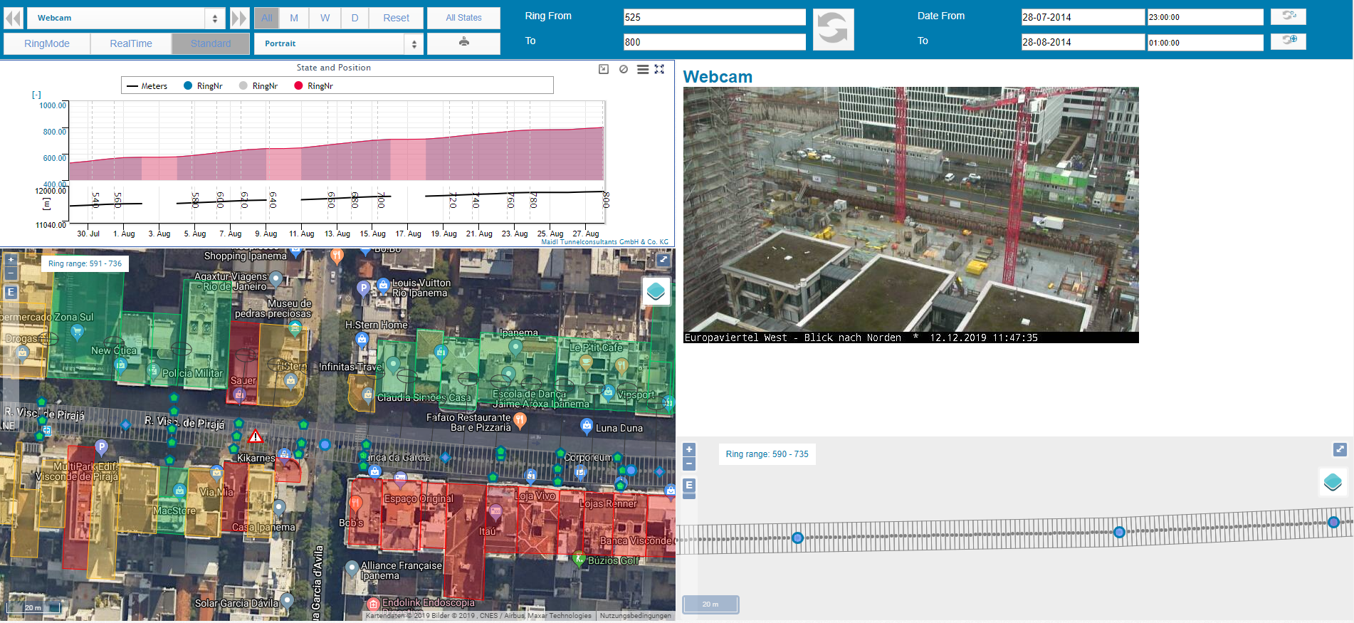Click the large refresh arrows button

click(x=833, y=30)
